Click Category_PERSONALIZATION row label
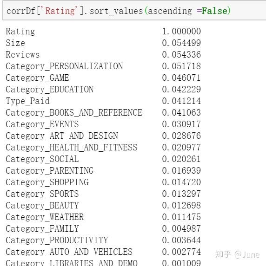This screenshot has height=266, width=266. click(x=64, y=66)
